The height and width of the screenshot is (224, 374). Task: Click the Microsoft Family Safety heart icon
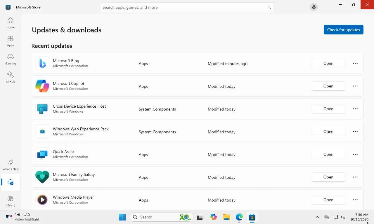[x=42, y=177]
